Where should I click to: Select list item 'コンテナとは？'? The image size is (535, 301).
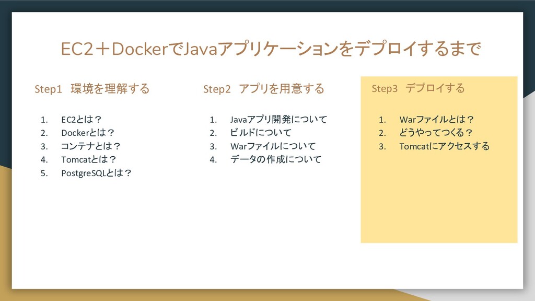point(91,146)
